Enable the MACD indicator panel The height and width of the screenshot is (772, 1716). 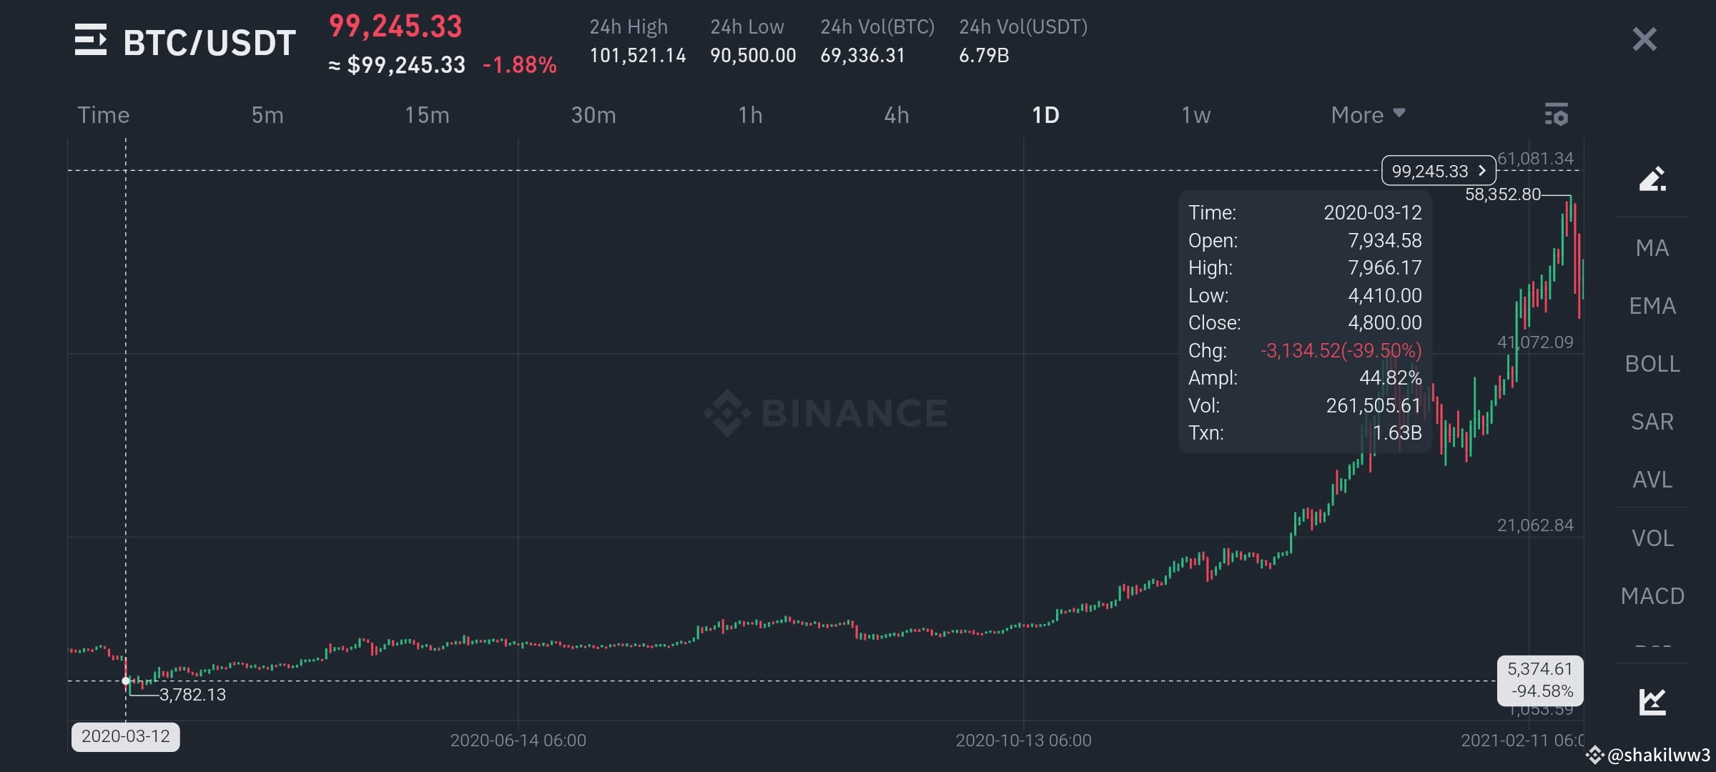tap(1652, 595)
